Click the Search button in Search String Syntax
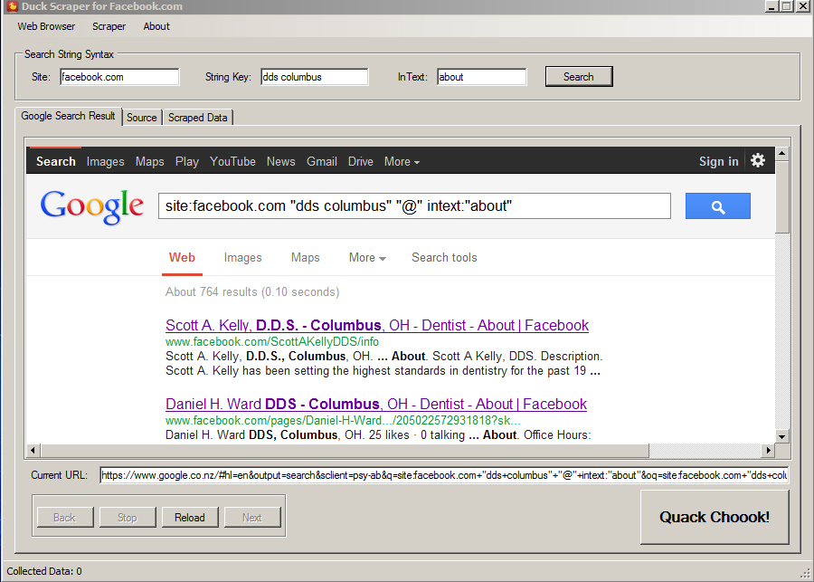The image size is (814, 582). coord(579,77)
